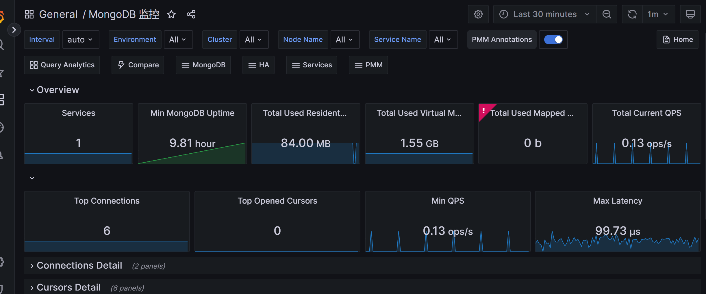Refresh the dashboard with the refresh icon
This screenshot has height=294, width=706.
[x=632, y=14]
